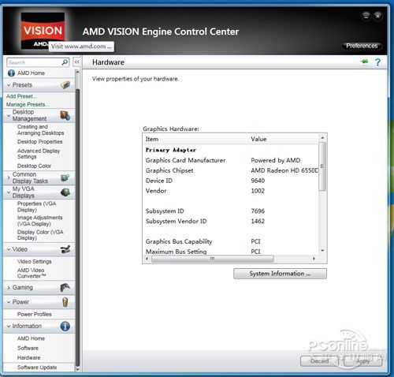Viewport: 394px width, 377px height.
Task: Click the My VGA Displays icon
Action: coord(65,192)
